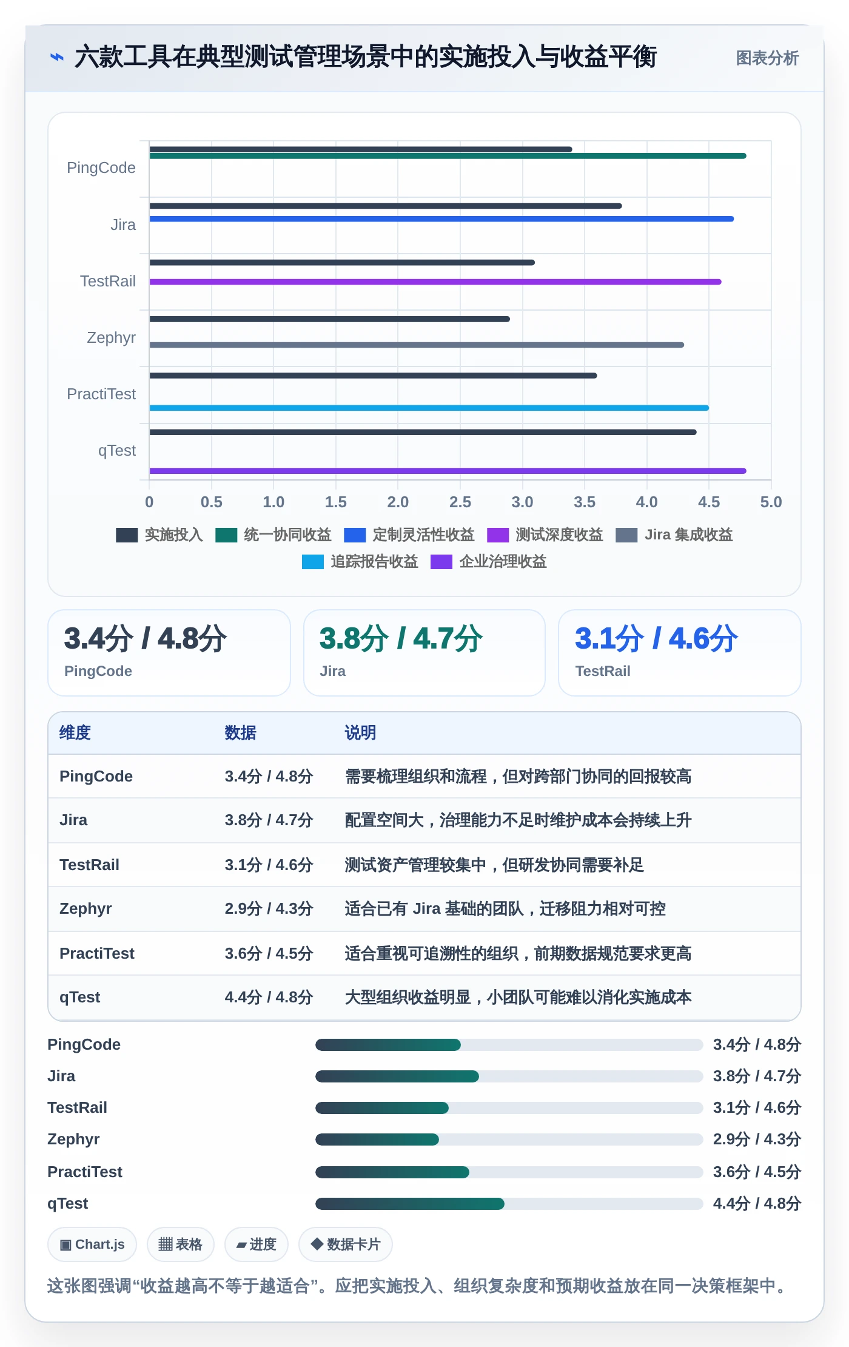
Task: Click 适合重视可追溯性的组织 description cell
Action: [x=518, y=954]
